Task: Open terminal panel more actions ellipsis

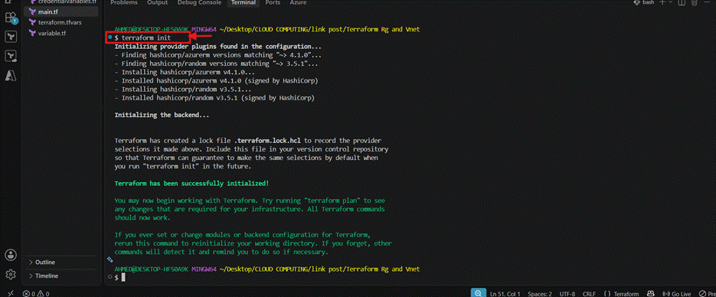Action: pos(707,2)
